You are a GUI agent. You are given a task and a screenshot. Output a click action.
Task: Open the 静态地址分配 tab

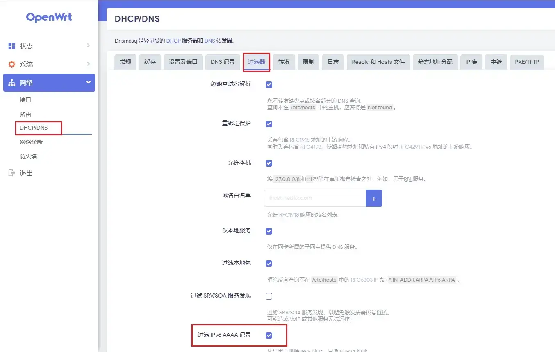point(435,62)
